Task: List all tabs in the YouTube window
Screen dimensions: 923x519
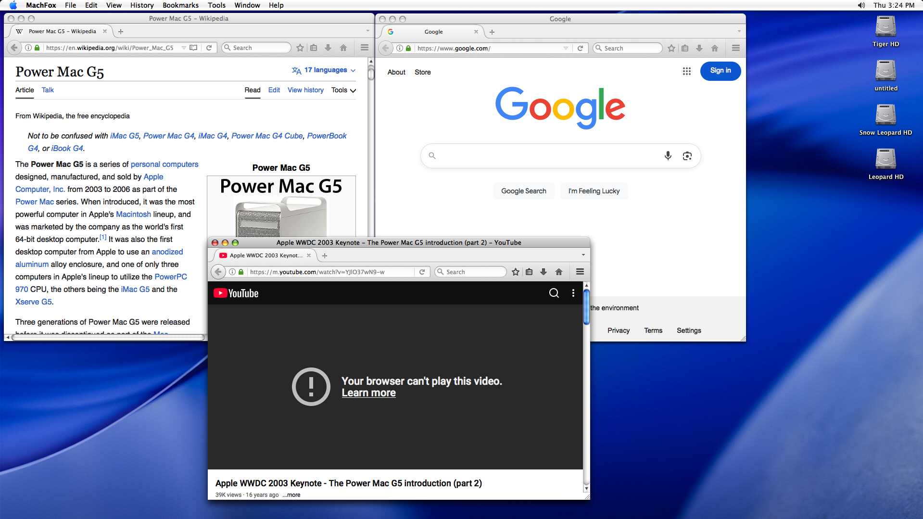Action: pyautogui.click(x=583, y=255)
